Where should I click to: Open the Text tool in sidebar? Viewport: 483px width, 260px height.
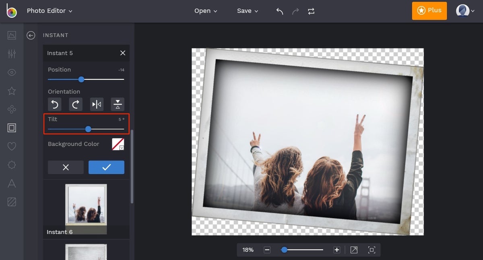(x=12, y=184)
